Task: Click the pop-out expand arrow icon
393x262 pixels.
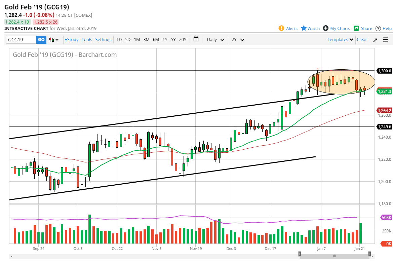Action: 375,40
